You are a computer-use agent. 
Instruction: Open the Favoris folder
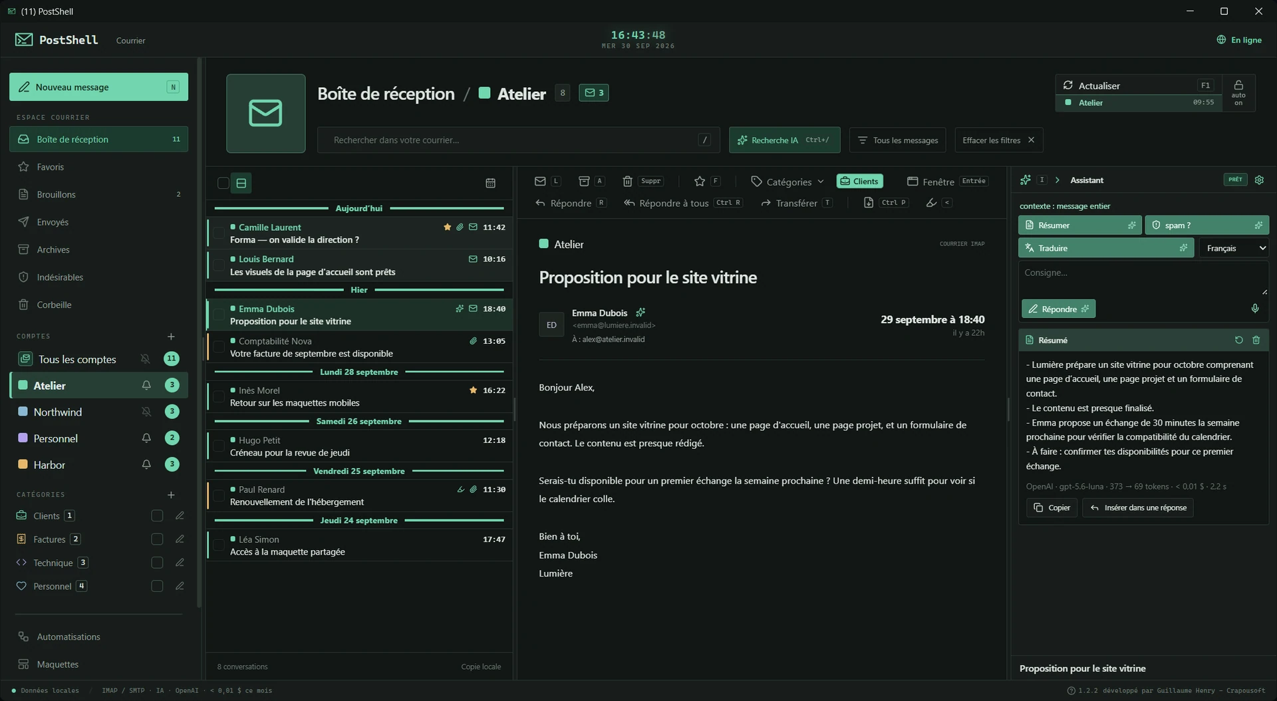(x=98, y=167)
